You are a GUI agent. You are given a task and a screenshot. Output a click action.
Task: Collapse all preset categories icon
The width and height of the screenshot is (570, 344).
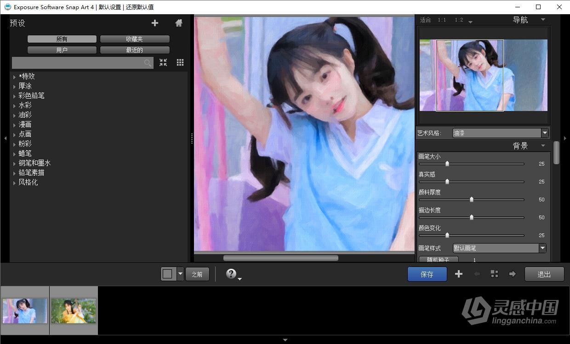[x=163, y=63]
